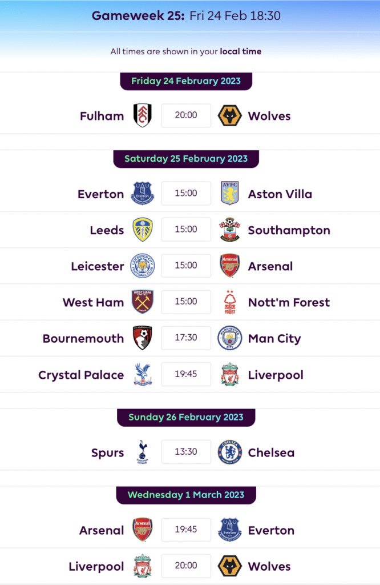
Task: Click the Liverpool name versus Crystal Palace
Action: click(276, 375)
